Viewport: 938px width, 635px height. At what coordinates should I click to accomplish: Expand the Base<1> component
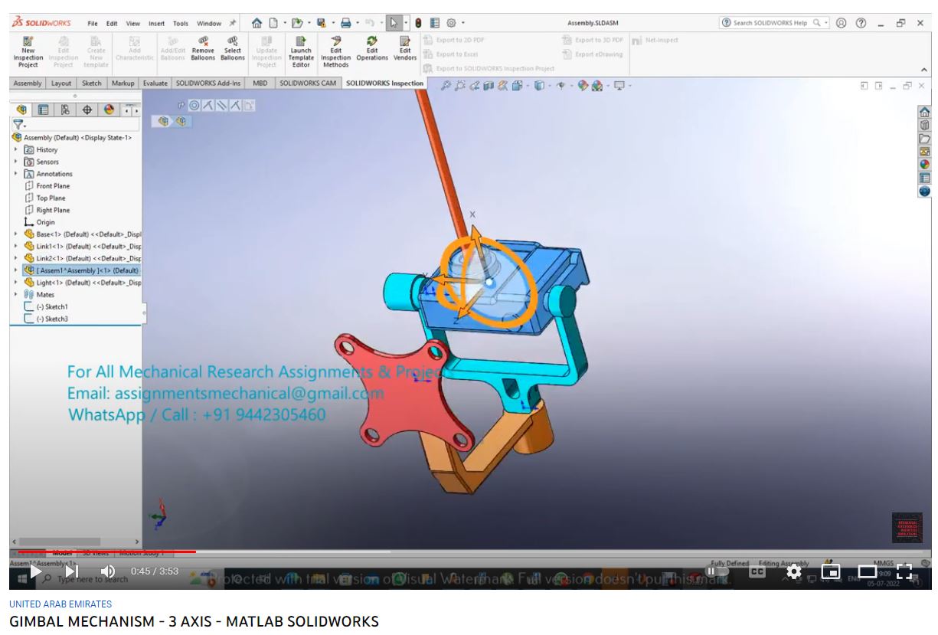tap(15, 234)
